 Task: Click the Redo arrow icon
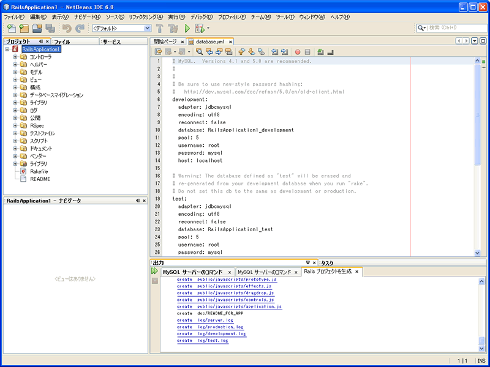pyautogui.click(x=80, y=28)
